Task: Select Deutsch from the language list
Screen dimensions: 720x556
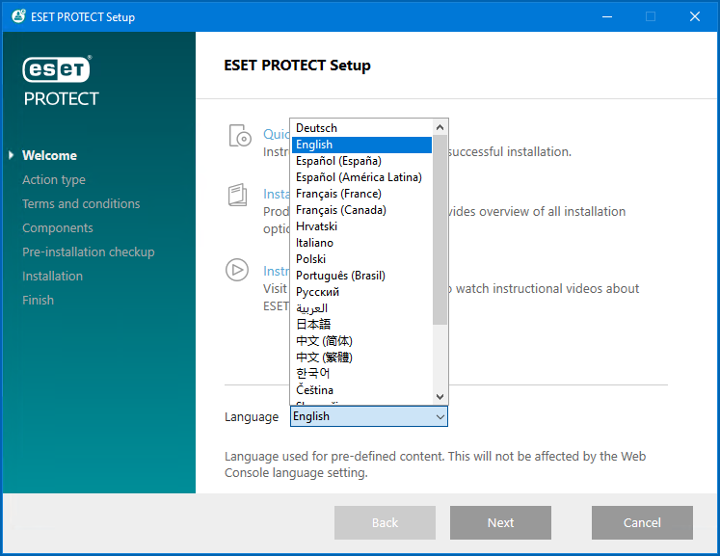Action: (316, 128)
